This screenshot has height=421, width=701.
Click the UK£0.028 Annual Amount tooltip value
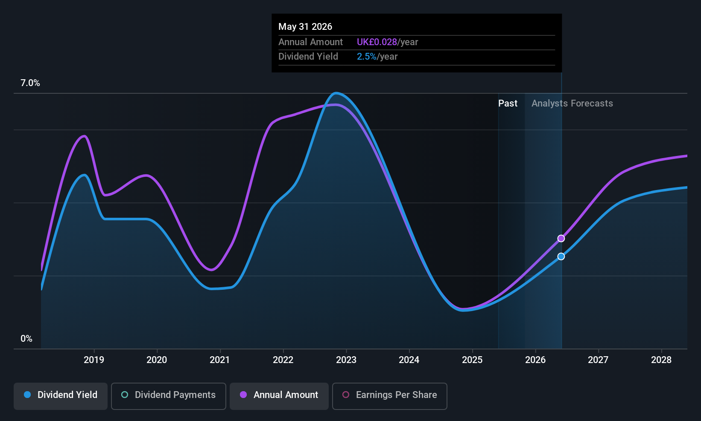pos(377,42)
